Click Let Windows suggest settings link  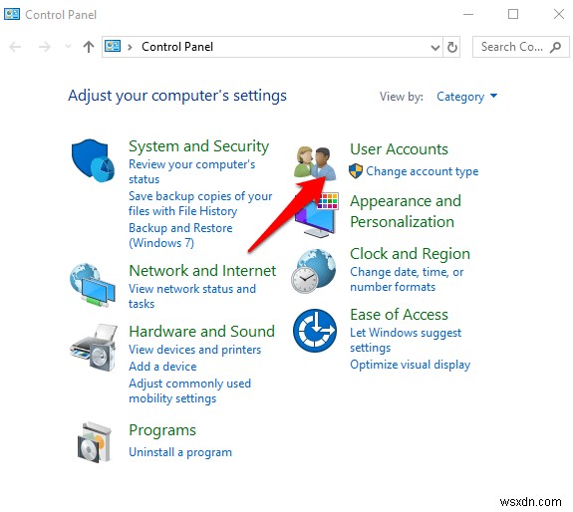tap(406, 340)
